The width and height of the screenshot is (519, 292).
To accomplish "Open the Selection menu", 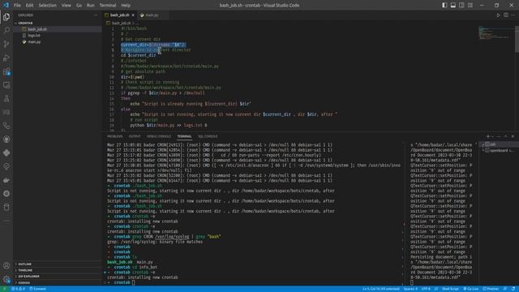I will (x=47, y=6).
